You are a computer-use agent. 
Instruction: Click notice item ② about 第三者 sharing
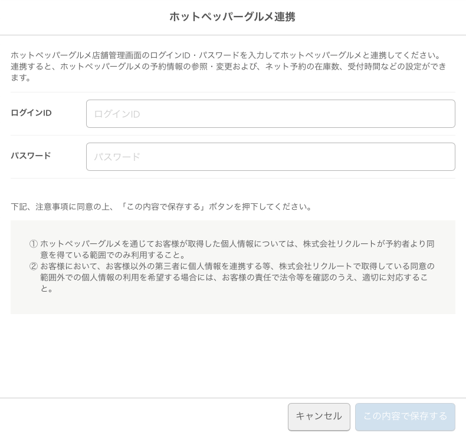pyautogui.click(x=232, y=277)
